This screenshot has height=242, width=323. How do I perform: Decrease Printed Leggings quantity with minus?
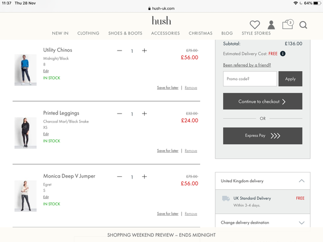click(120, 113)
